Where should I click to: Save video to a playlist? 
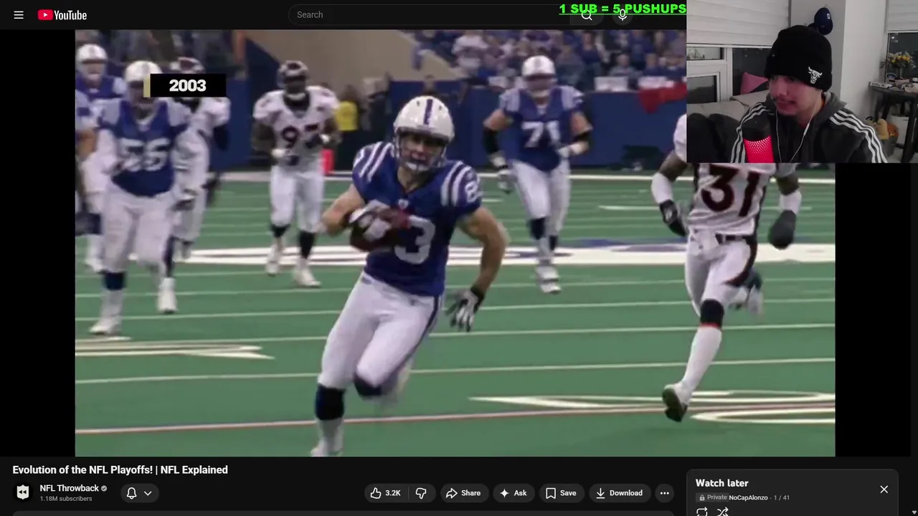[x=561, y=493]
